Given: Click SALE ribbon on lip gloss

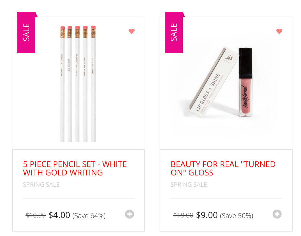Looking at the screenshot, I should click(x=174, y=33).
